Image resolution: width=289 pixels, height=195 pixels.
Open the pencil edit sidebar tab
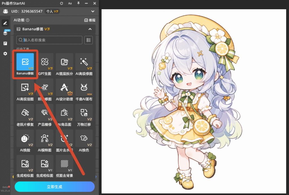(5, 23)
